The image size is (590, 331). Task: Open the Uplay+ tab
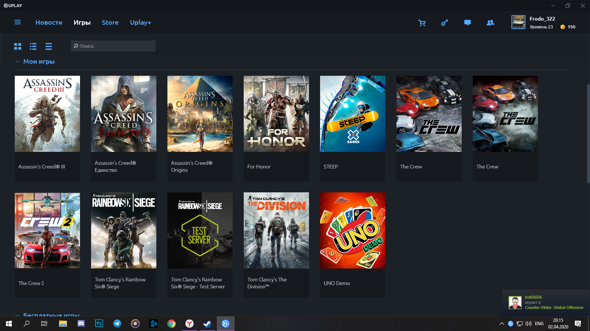point(140,22)
